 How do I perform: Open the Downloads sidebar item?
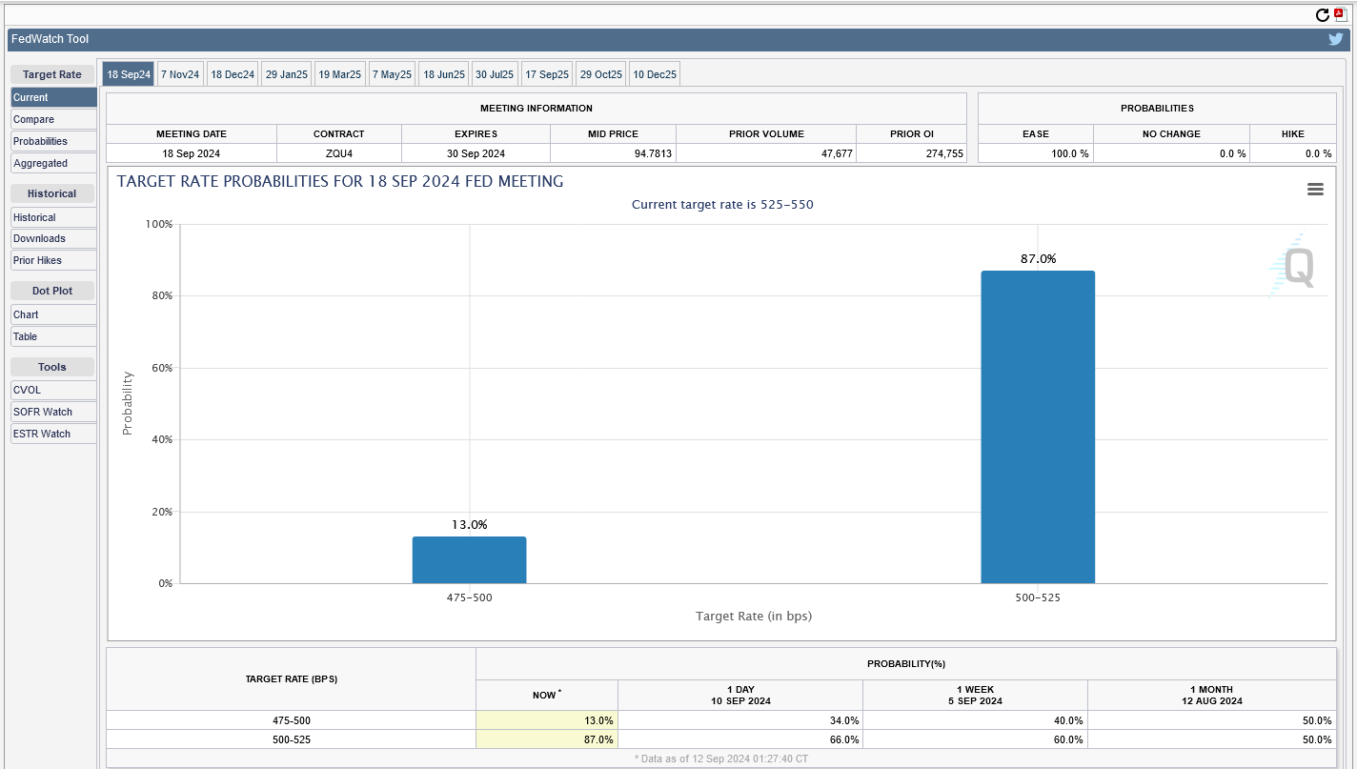click(53, 238)
